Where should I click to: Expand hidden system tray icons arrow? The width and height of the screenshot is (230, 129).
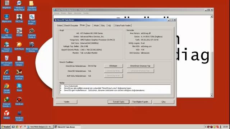(206, 127)
